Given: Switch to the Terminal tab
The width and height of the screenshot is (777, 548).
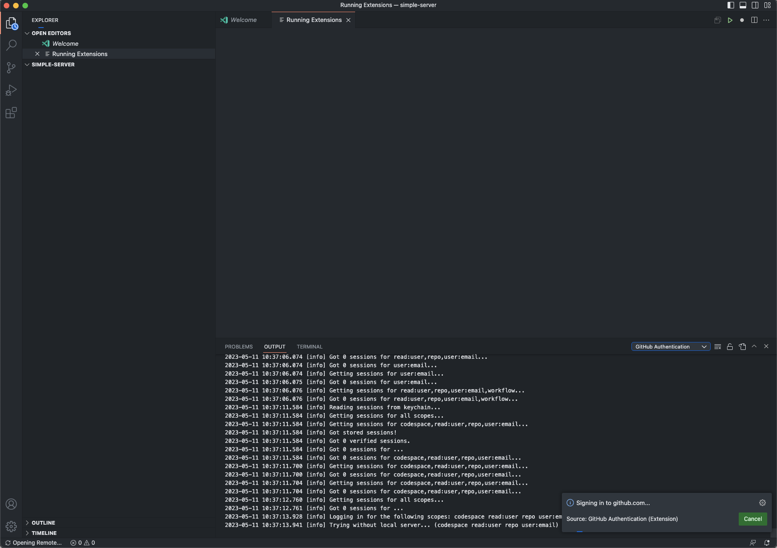Looking at the screenshot, I should click(x=309, y=347).
